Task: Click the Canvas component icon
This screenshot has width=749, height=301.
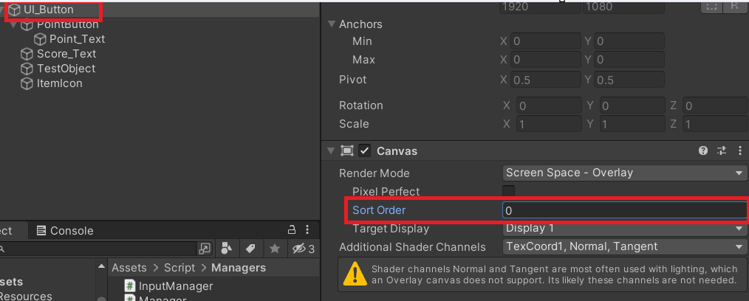Action: pyautogui.click(x=346, y=151)
